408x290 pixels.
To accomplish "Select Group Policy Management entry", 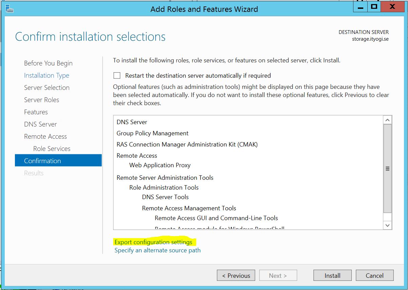I will pyautogui.click(x=152, y=133).
